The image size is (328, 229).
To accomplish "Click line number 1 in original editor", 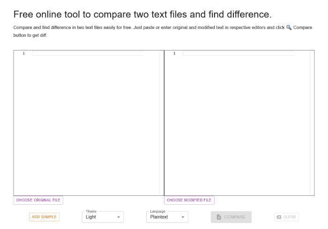I will tap(23, 53).
